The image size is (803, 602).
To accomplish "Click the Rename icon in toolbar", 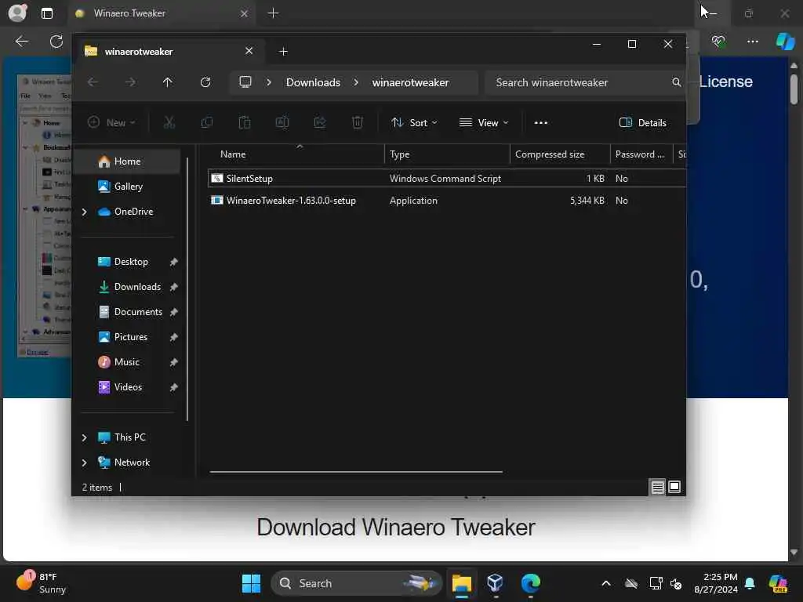I will click(x=282, y=122).
